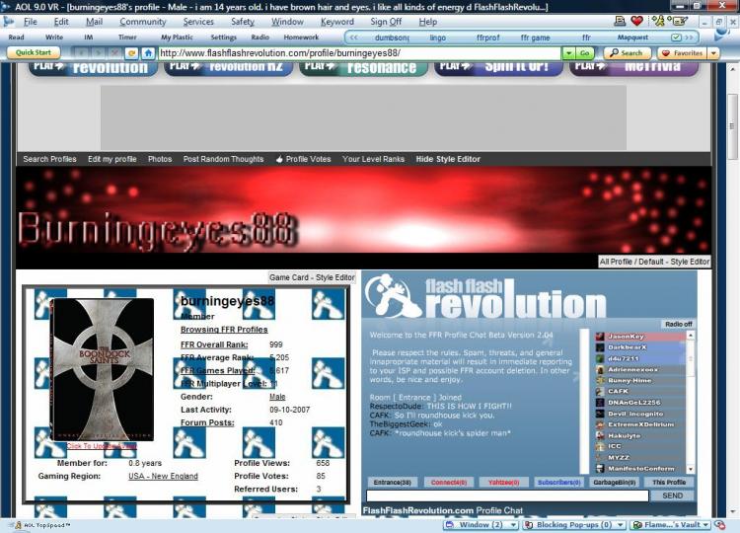Viewport: 740px width, 533px height.
Task: Click the Stop loading X button
Action: 114,53
